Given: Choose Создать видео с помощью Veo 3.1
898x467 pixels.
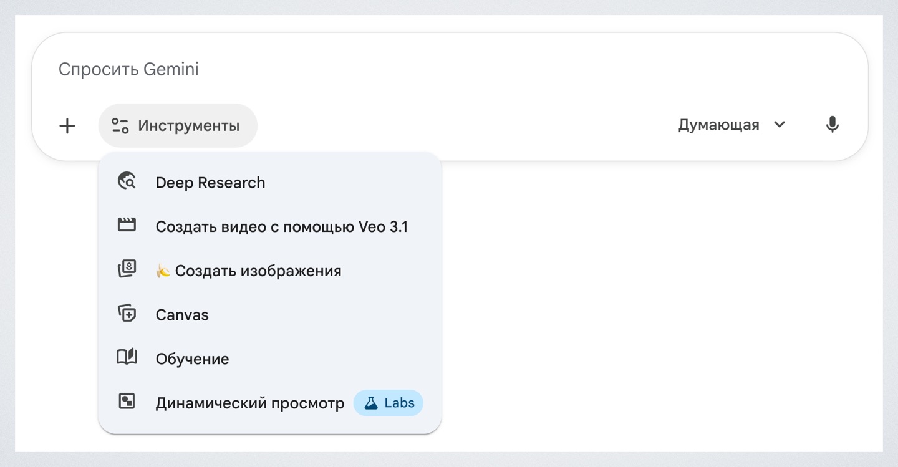Looking at the screenshot, I should 281,226.
